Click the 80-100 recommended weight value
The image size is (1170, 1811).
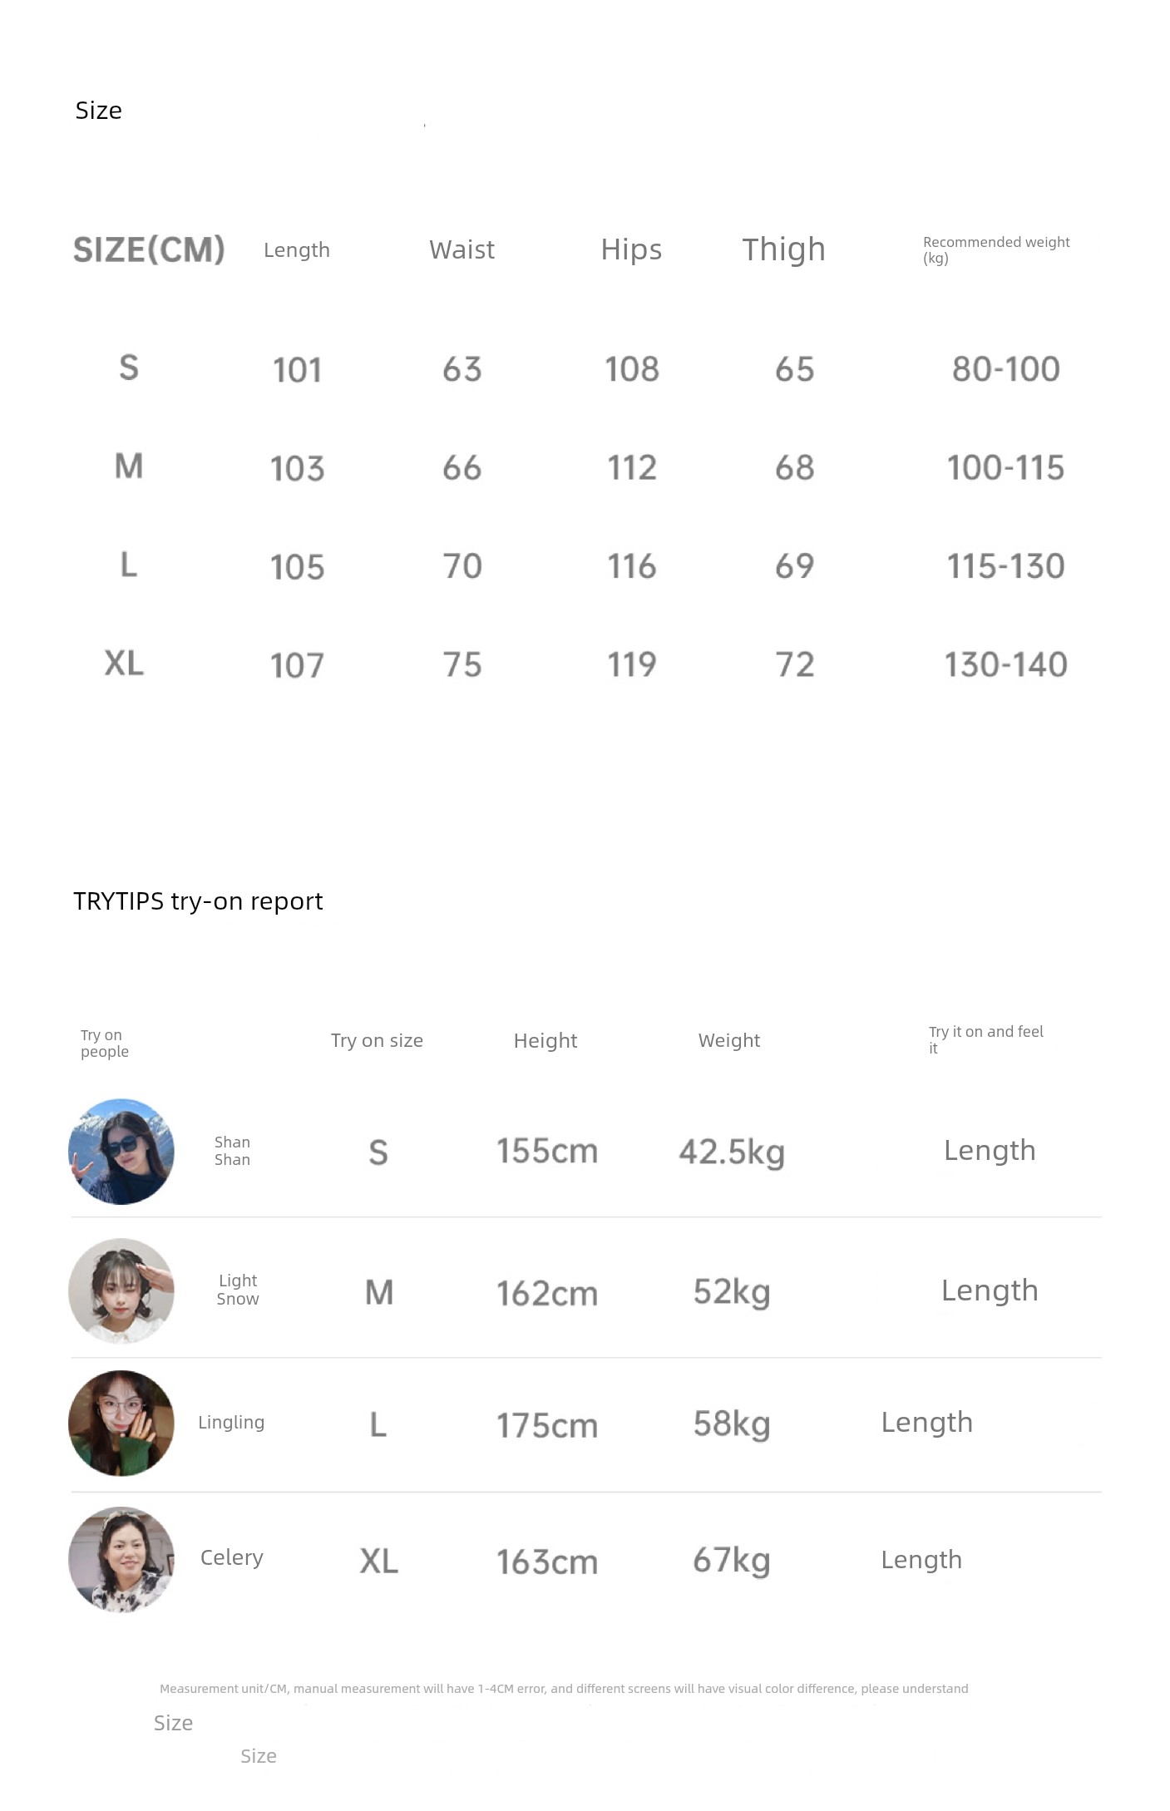(x=1005, y=369)
